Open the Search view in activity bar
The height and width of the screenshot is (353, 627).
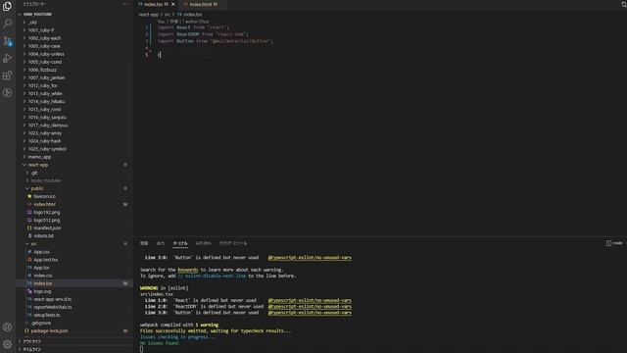pos(7,24)
